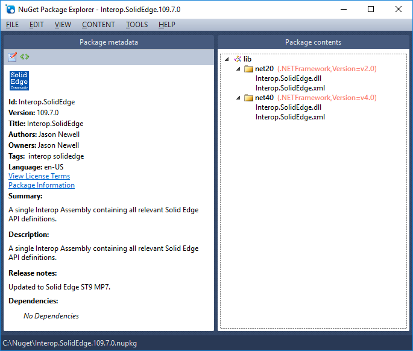Image resolution: width=413 pixels, height=351 pixels.
Task: Click the Package metadata panel header
Action: tap(109, 42)
